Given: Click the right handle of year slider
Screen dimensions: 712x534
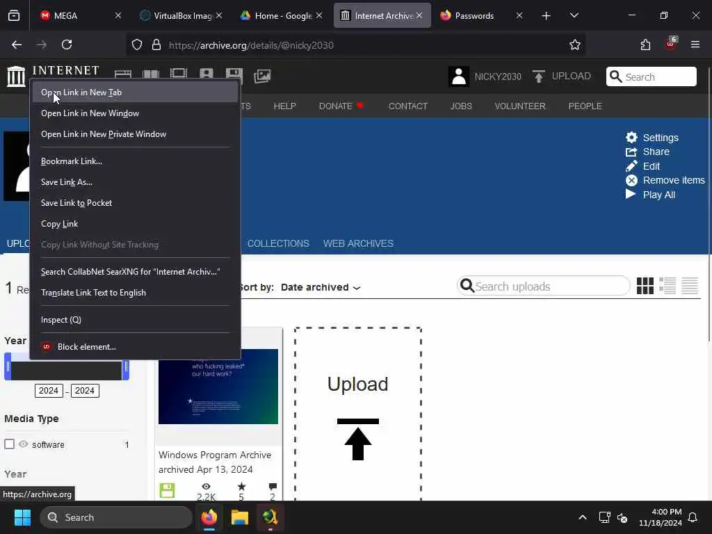Looking at the screenshot, I should [126, 367].
